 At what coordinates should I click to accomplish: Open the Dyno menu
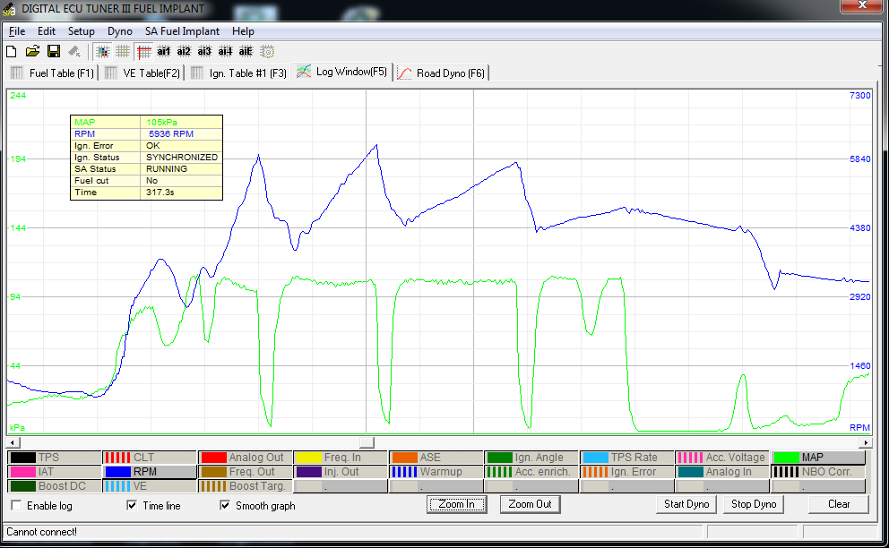pyautogui.click(x=119, y=31)
